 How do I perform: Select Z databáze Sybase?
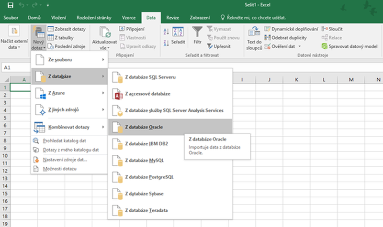click(x=170, y=194)
